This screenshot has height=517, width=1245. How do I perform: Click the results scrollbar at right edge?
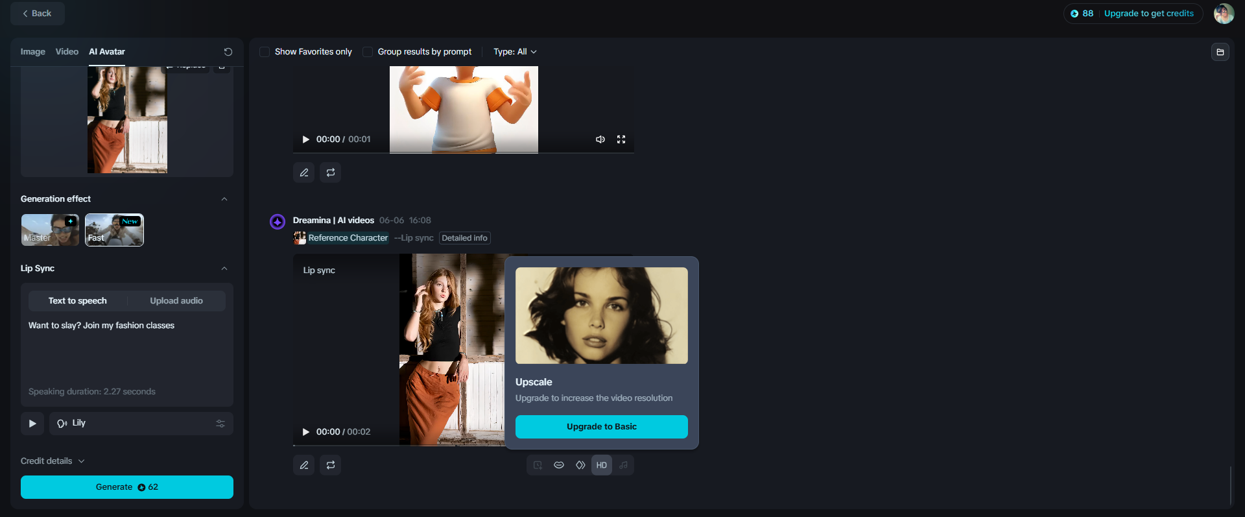(x=1231, y=485)
